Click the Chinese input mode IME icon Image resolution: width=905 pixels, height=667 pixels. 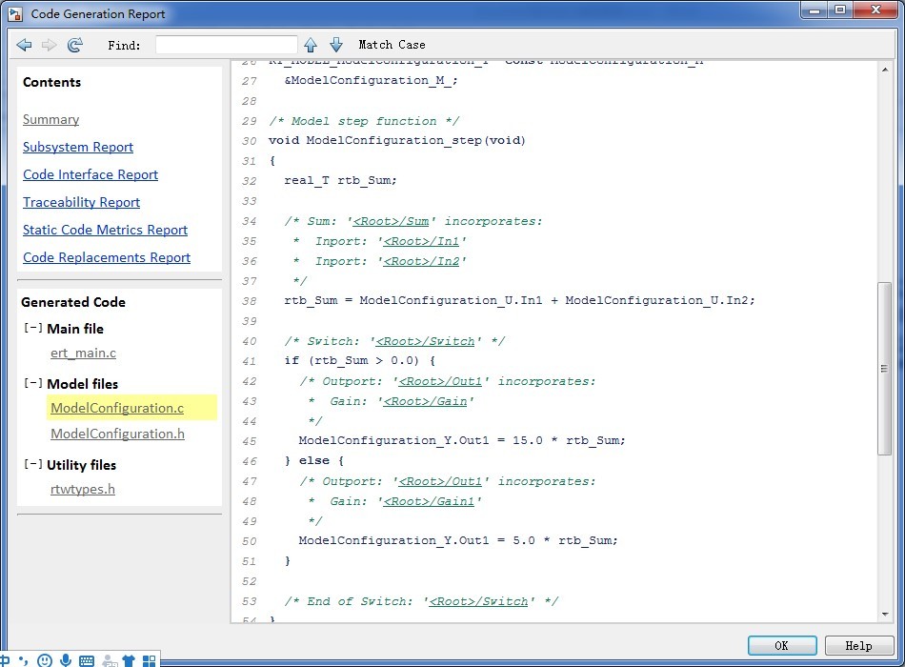pos(5,660)
